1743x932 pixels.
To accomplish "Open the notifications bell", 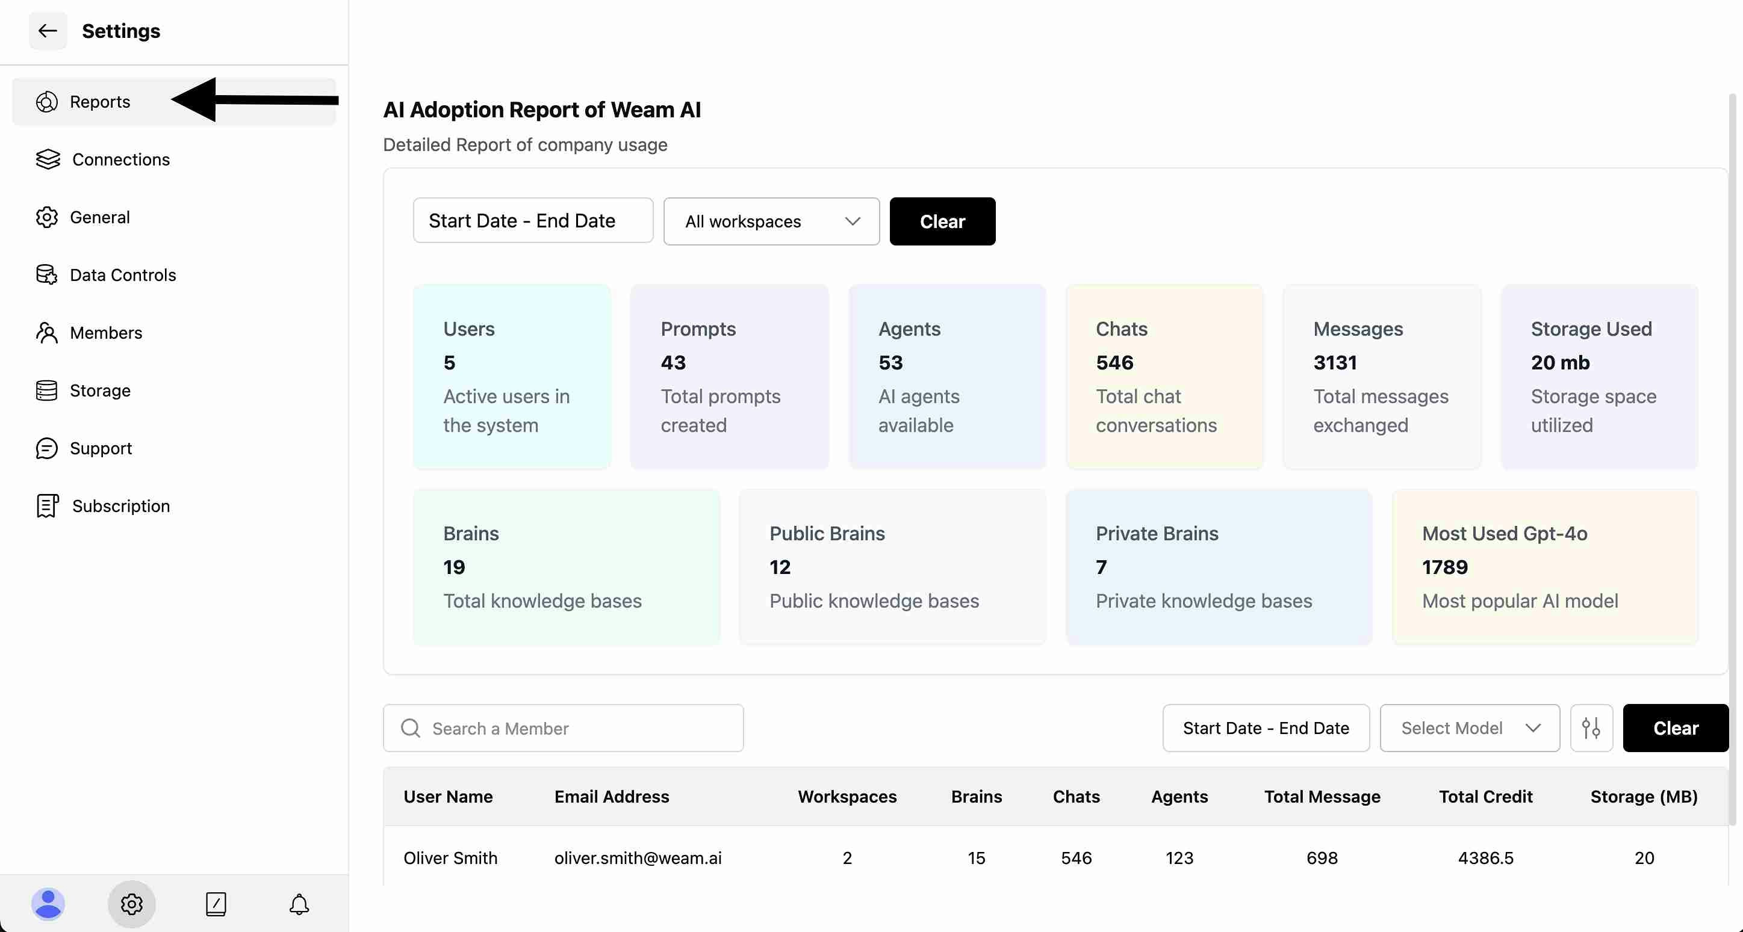I will tap(299, 904).
